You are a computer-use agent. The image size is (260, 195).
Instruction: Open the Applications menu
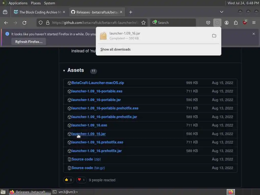18,3
